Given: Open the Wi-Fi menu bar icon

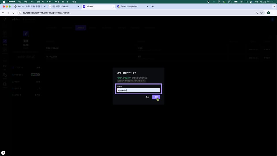Looking at the screenshot, I should coord(242,2).
